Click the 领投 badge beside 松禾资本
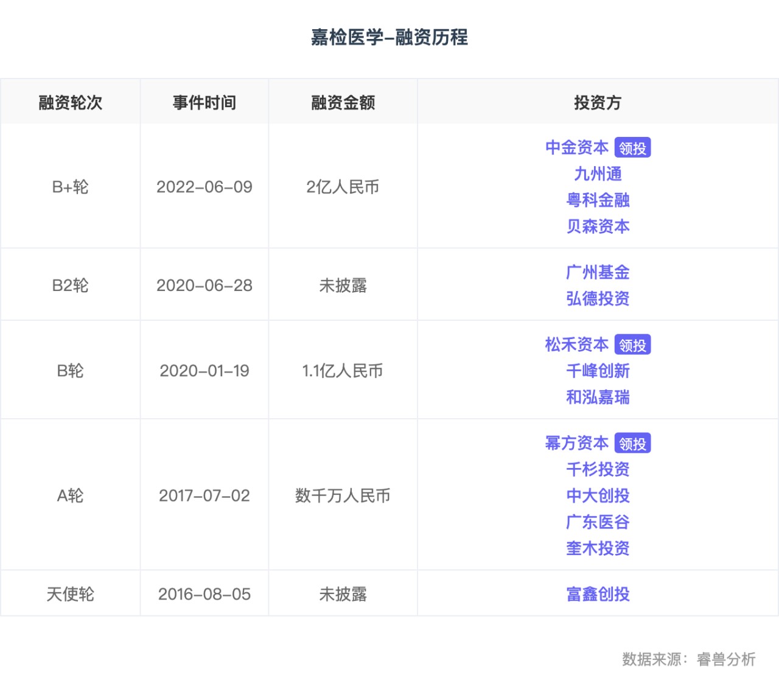 [x=633, y=345]
